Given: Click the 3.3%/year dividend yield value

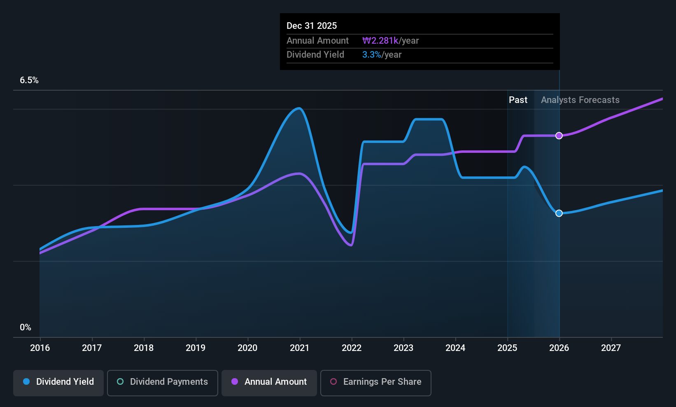Looking at the screenshot, I should [382, 54].
